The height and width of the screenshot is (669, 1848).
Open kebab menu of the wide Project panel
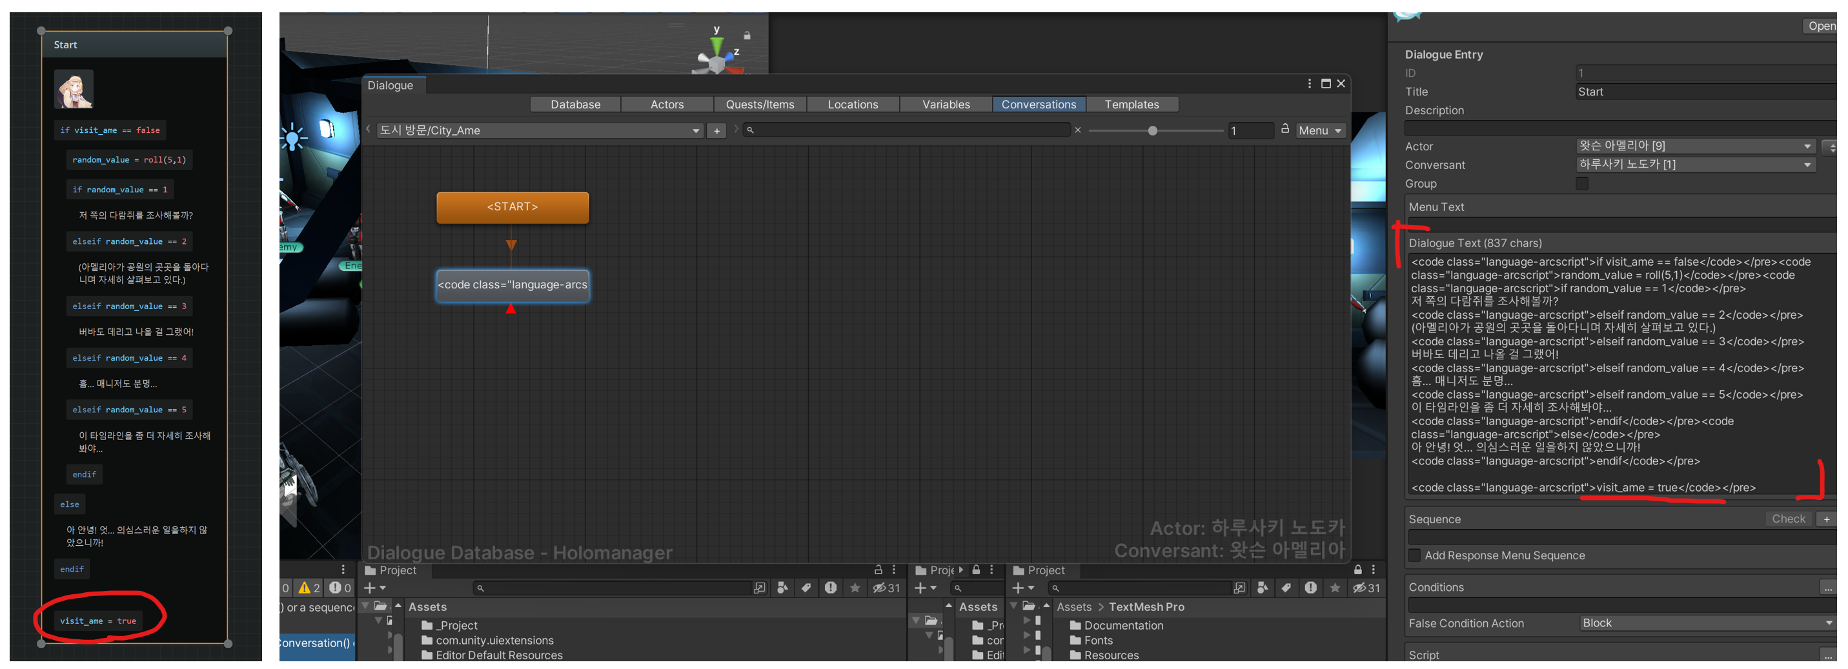click(x=894, y=570)
